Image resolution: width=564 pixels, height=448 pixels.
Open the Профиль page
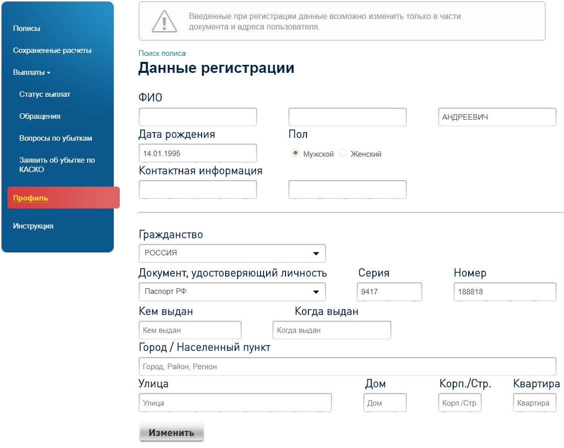[63, 198]
